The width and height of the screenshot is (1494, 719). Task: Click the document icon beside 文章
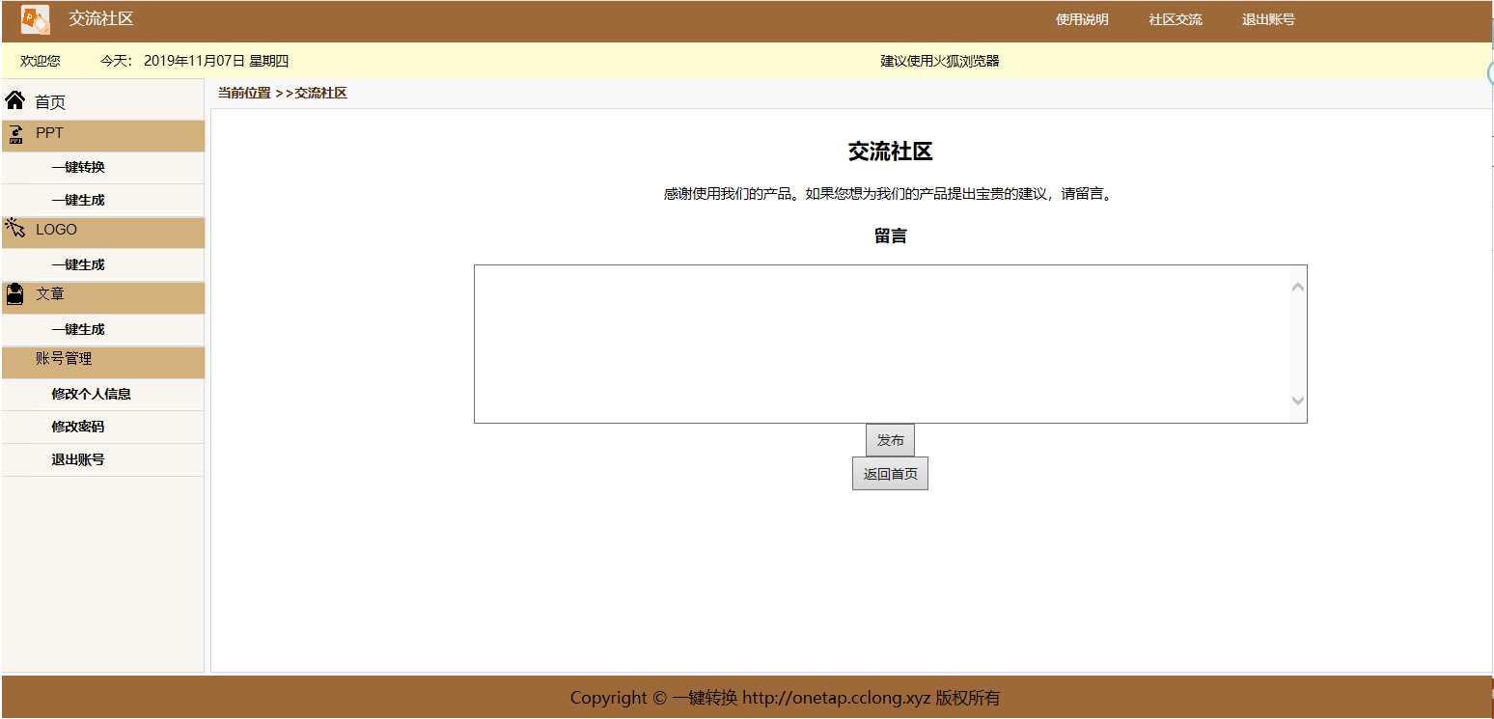14,294
